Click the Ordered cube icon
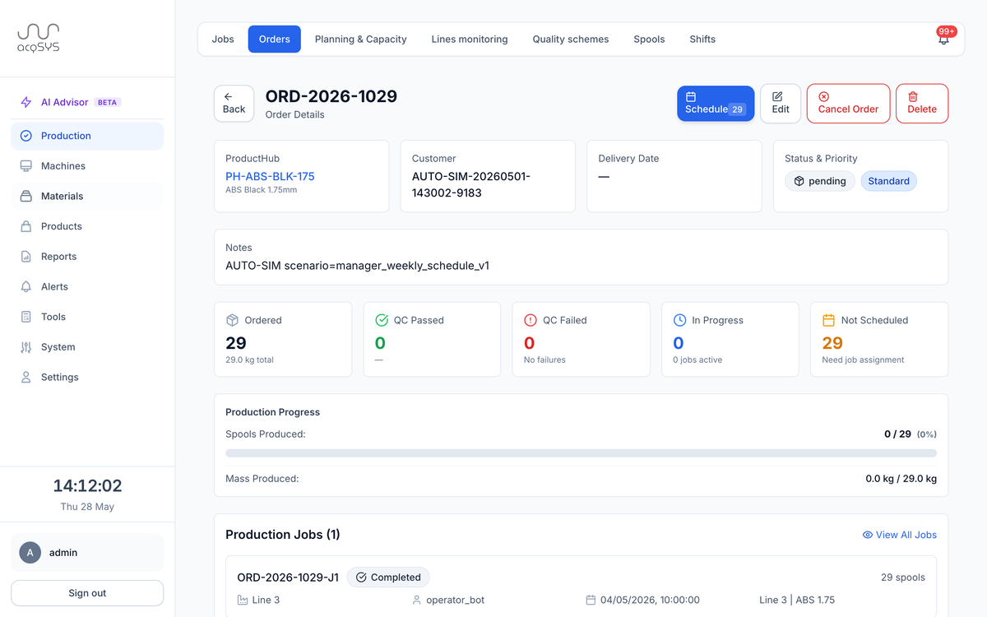Viewport: 987px width, 617px height. [232, 320]
